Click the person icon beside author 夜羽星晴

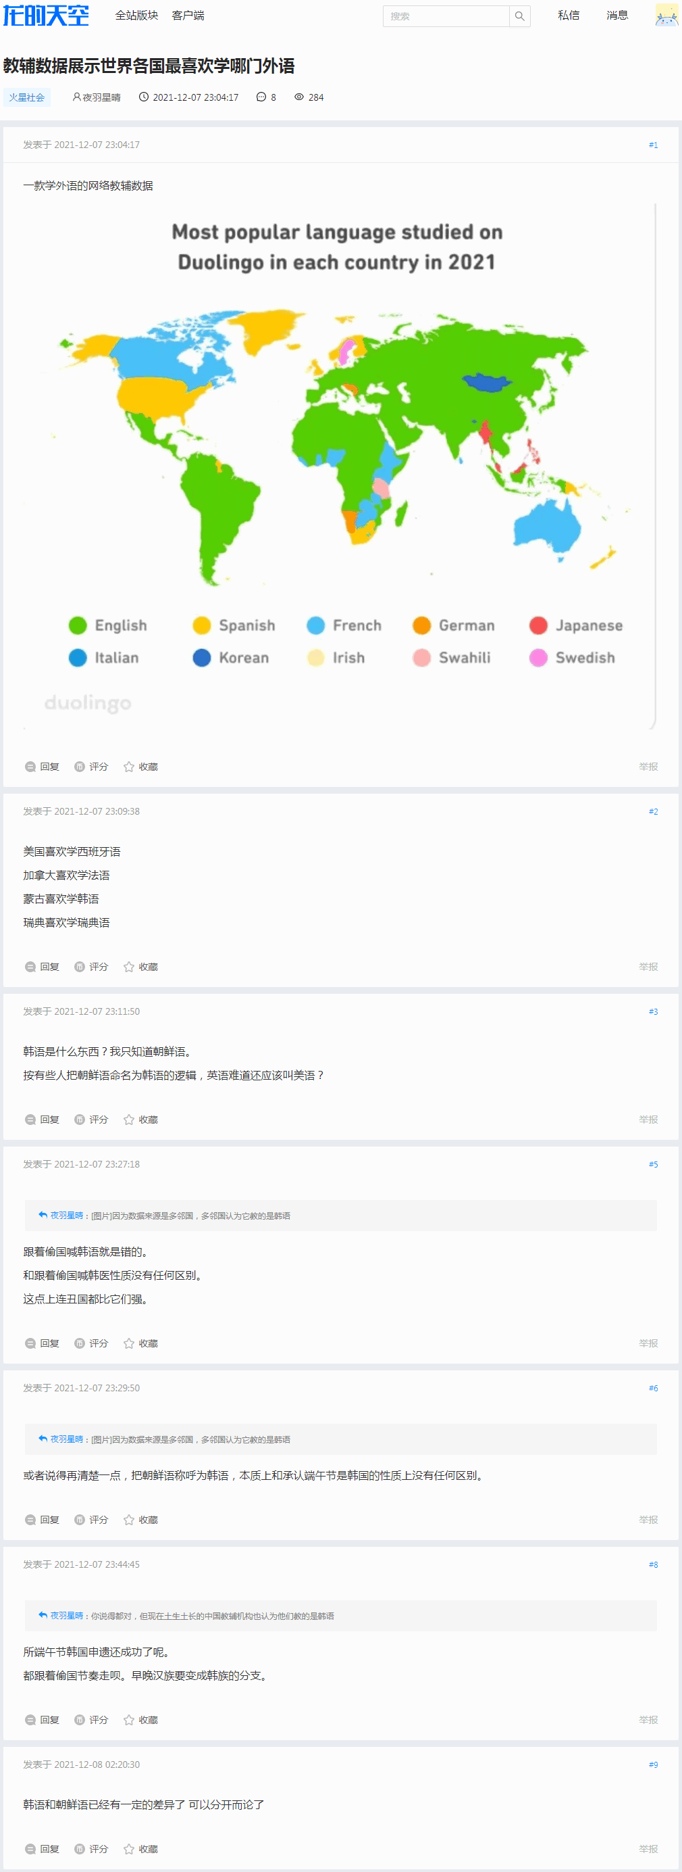(x=77, y=97)
